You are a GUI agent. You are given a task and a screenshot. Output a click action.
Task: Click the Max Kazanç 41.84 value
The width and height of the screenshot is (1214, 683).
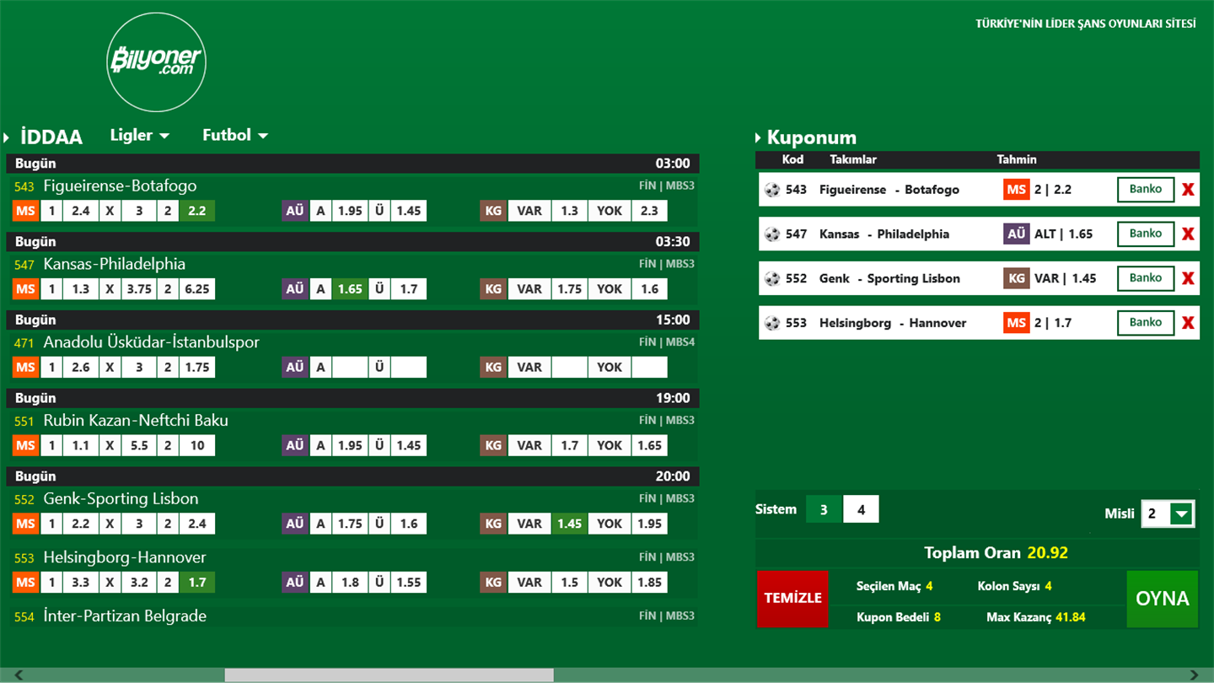click(x=1071, y=617)
